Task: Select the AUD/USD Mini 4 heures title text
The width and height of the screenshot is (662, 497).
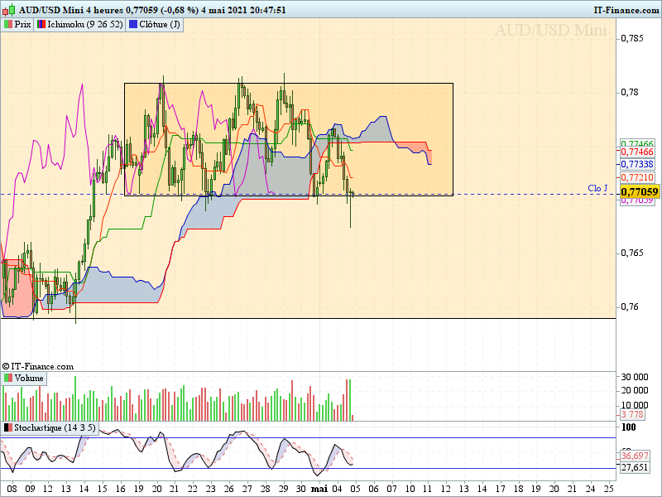Action: (71, 10)
